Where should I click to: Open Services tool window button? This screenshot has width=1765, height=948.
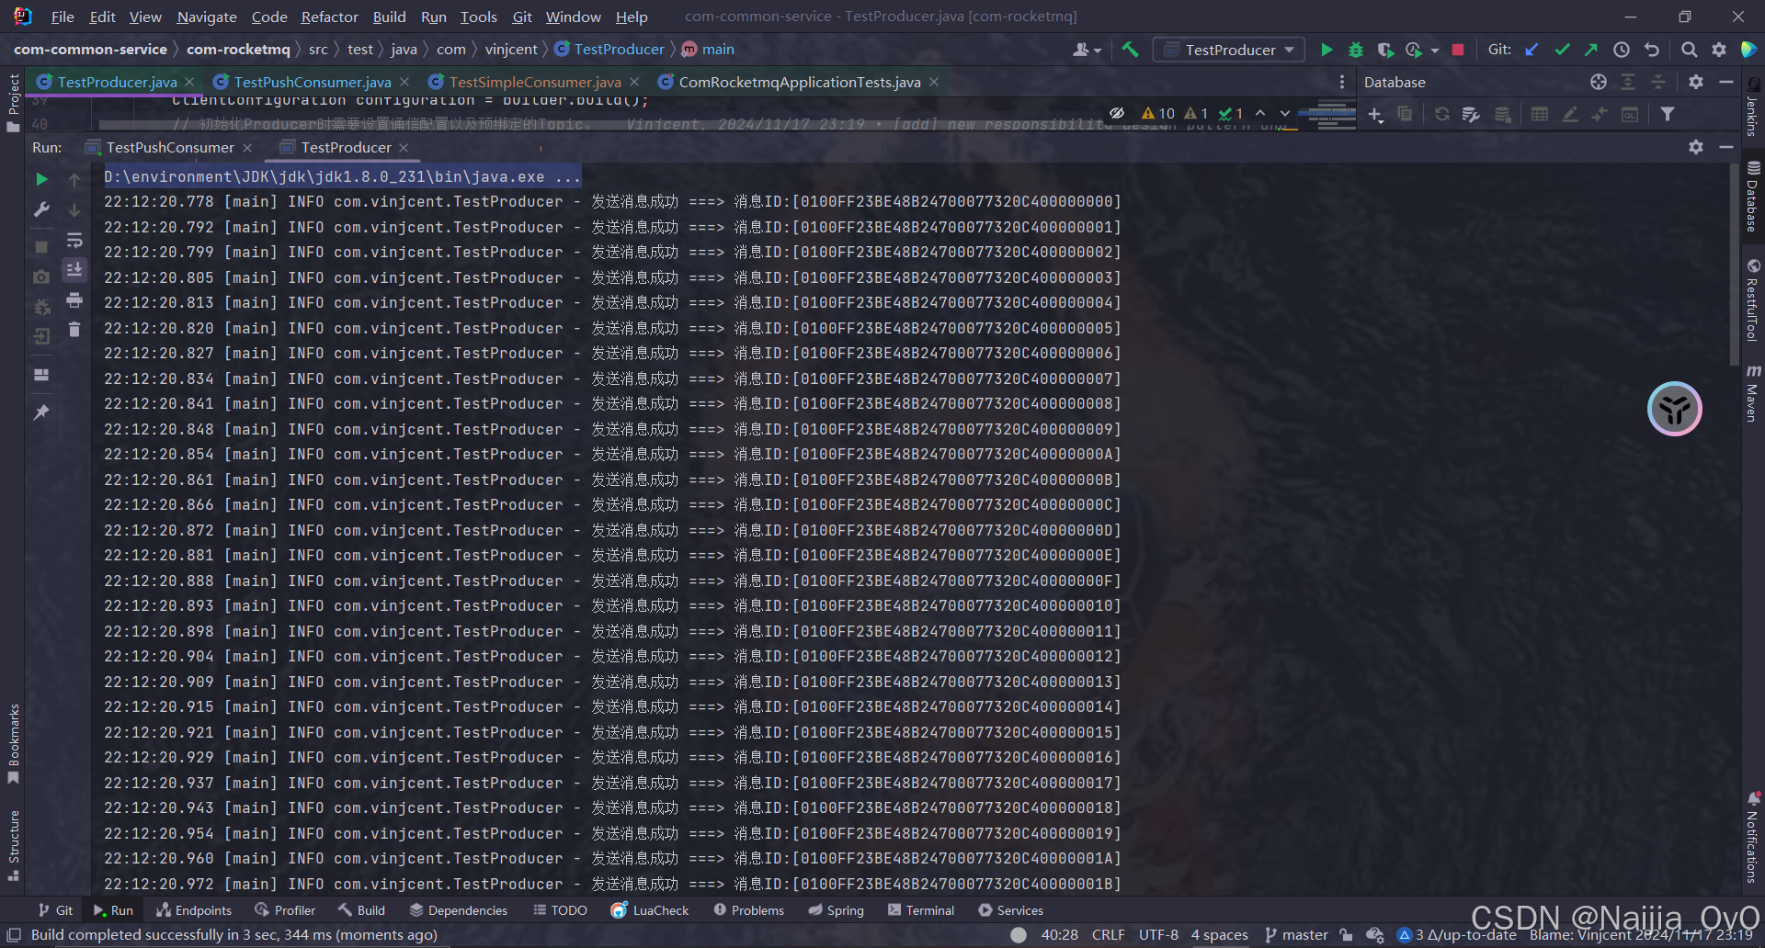pos(1010,910)
